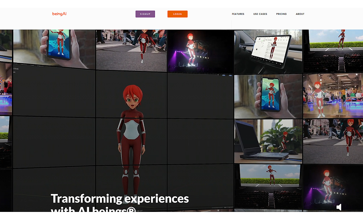Screen dimensions: 363x220
Task: Click the beingAI logo
Action: tap(59, 14)
